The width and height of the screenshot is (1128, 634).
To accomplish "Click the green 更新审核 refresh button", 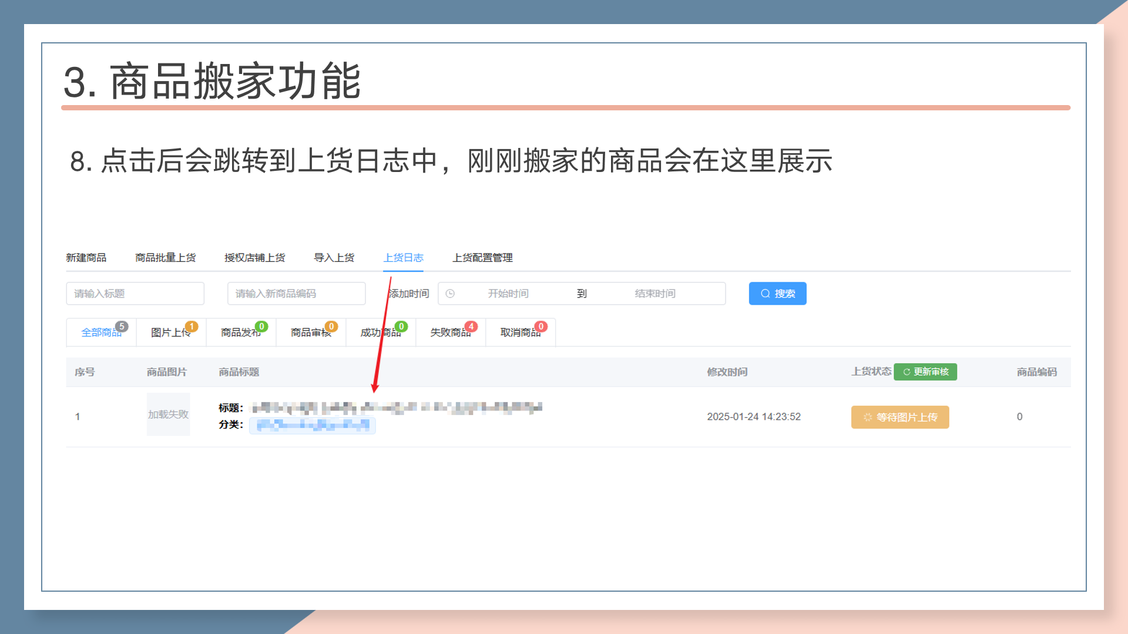I will click(x=925, y=372).
